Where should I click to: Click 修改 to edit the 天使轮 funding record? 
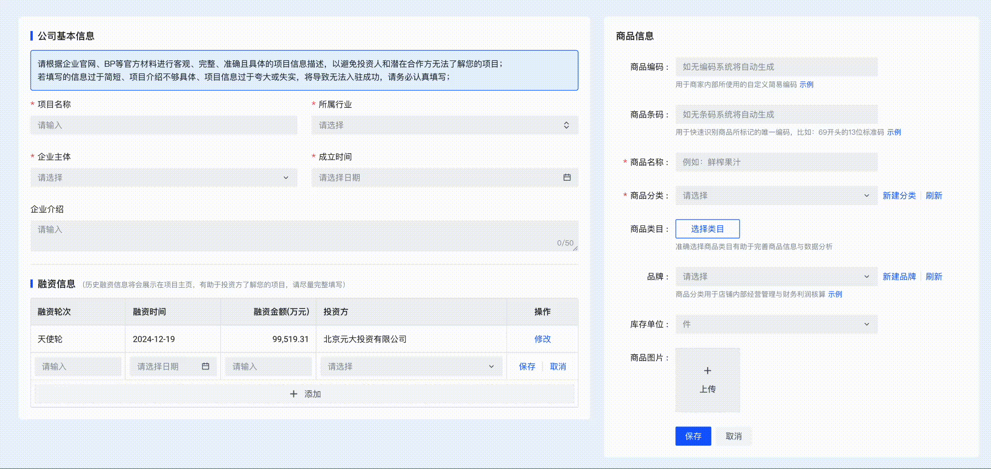[x=542, y=339]
